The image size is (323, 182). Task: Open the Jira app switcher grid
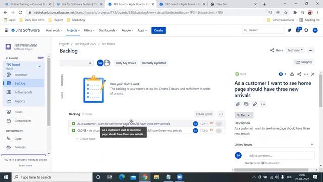pyautogui.click(x=7, y=30)
